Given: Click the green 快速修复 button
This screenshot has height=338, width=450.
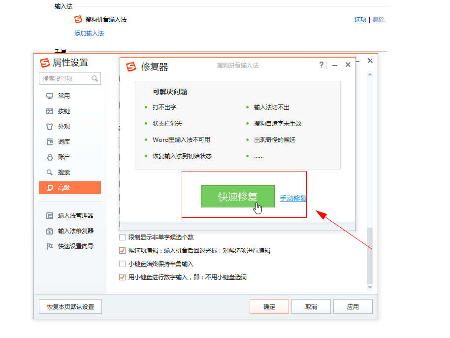Looking at the screenshot, I should (x=238, y=197).
